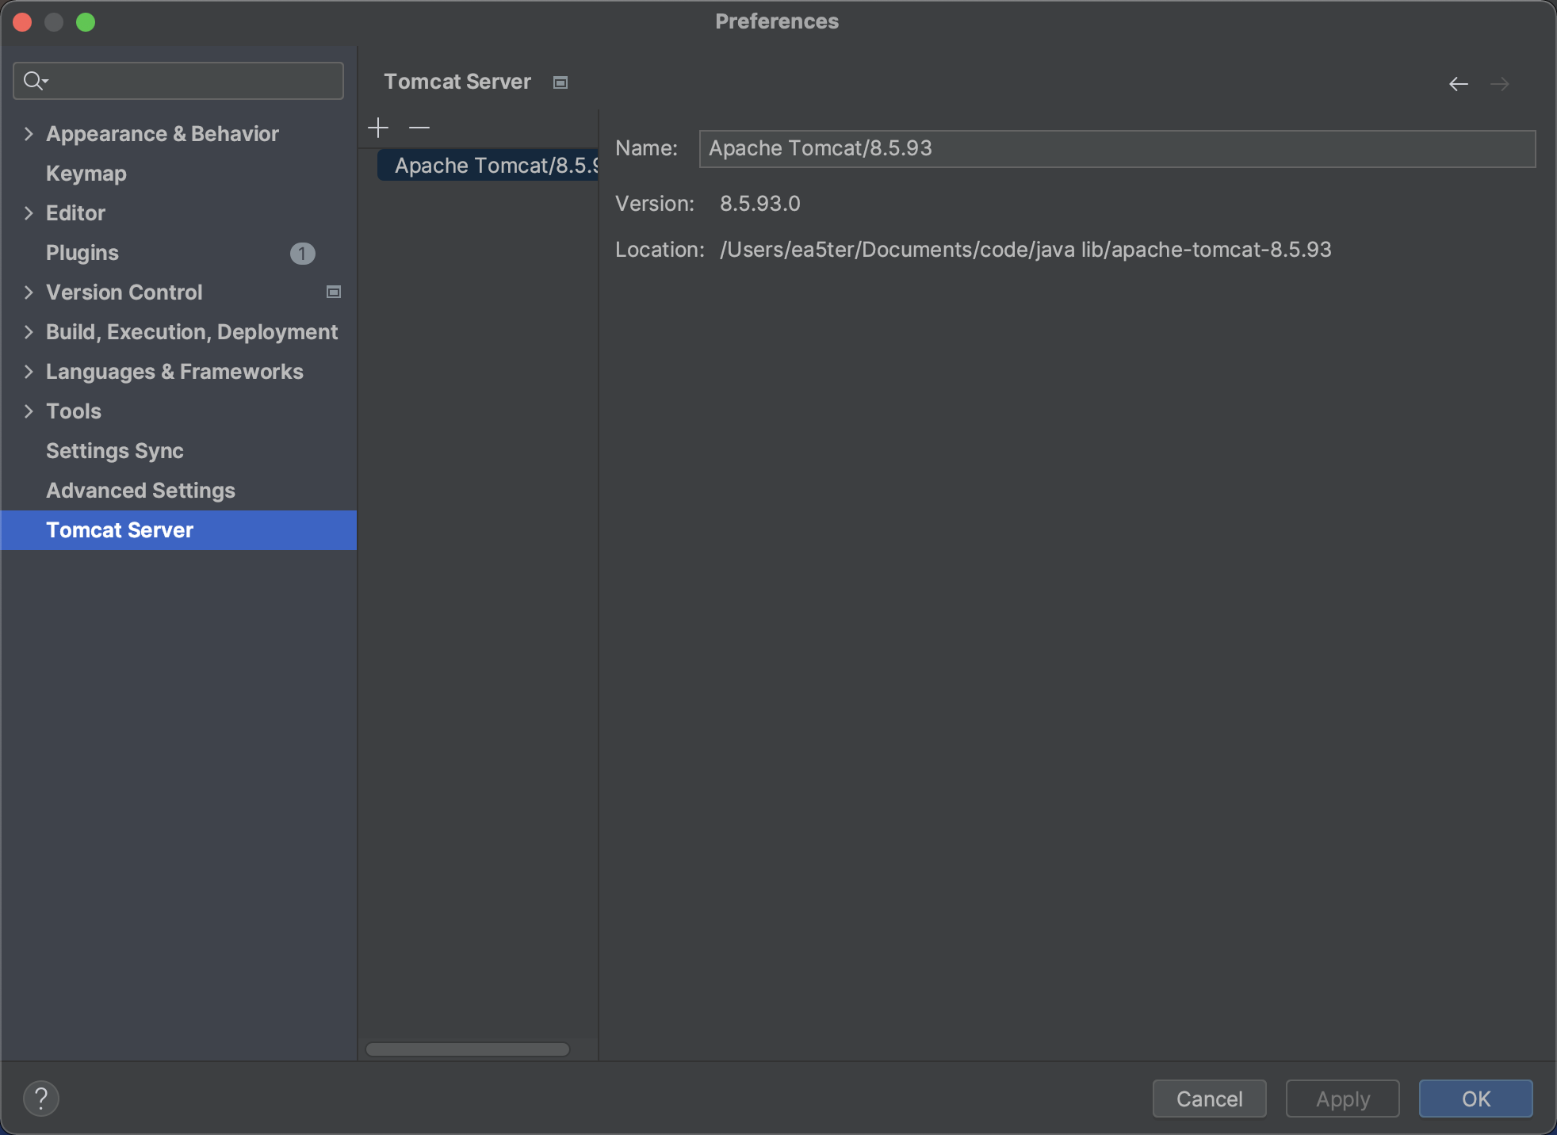Viewport: 1557px width, 1135px height.
Task: Click project-level icon next to Version Control
Action: tap(334, 292)
